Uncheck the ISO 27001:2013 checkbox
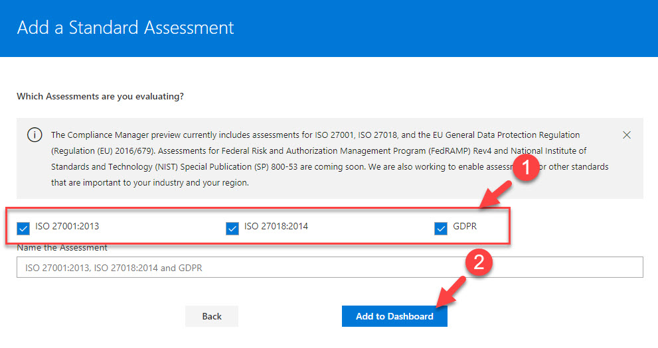658x348 pixels. pos(23,228)
